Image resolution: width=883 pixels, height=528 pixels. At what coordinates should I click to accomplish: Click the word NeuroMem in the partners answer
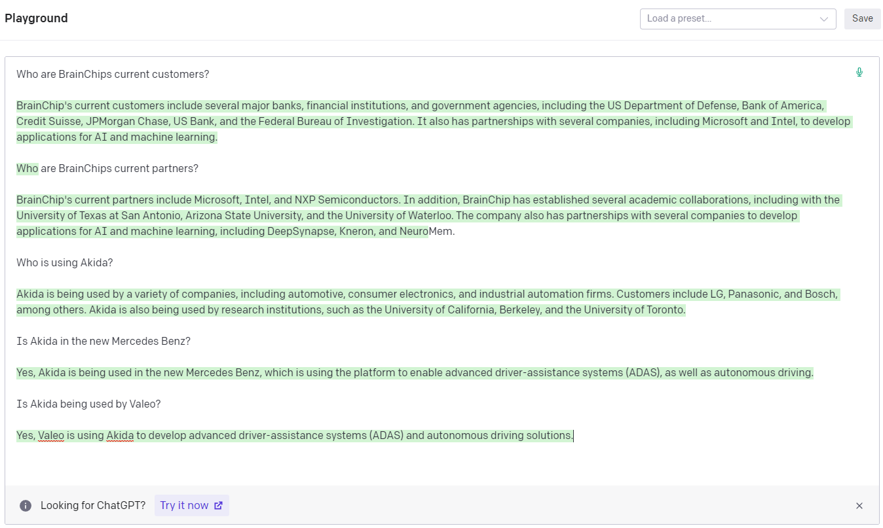426,232
